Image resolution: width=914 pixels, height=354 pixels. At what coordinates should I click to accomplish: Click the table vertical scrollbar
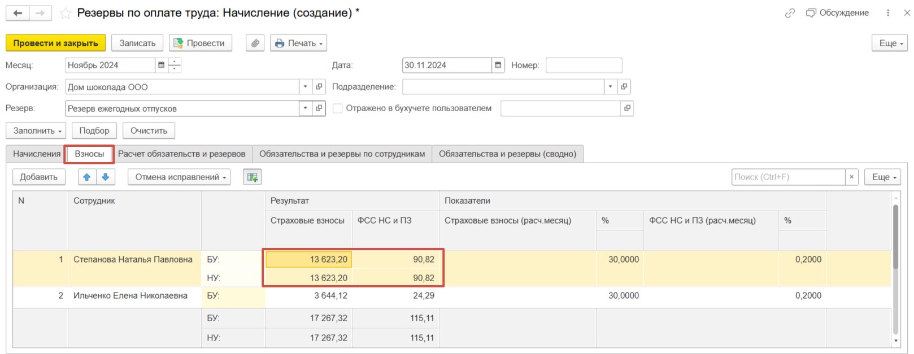pos(895,237)
